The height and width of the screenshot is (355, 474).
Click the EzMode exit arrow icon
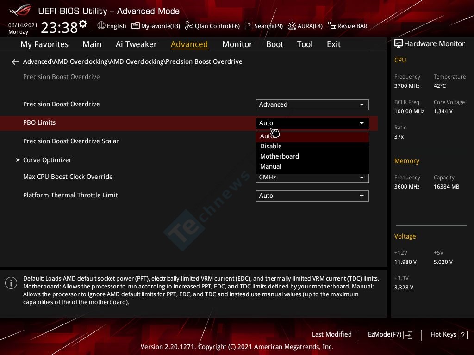click(408, 335)
